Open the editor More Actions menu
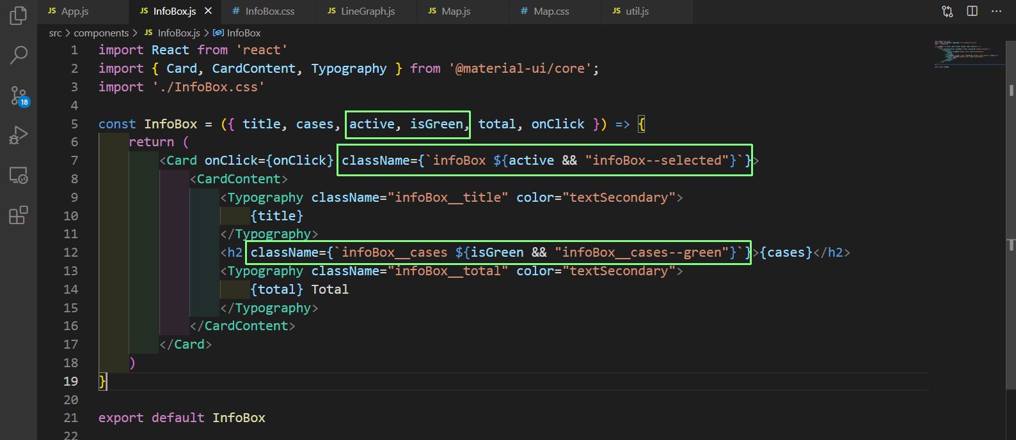The height and width of the screenshot is (440, 1016). point(996,11)
